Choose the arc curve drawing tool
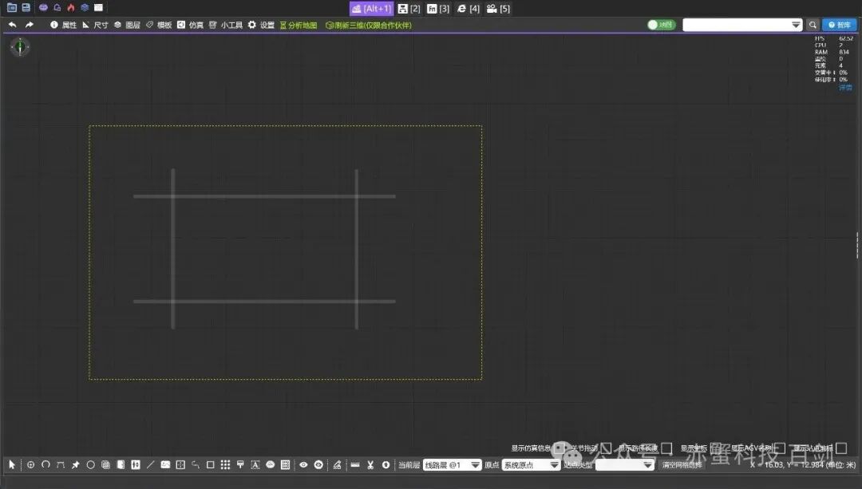The height and width of the screenshot is (489, 862). click(x=45, y=465)
